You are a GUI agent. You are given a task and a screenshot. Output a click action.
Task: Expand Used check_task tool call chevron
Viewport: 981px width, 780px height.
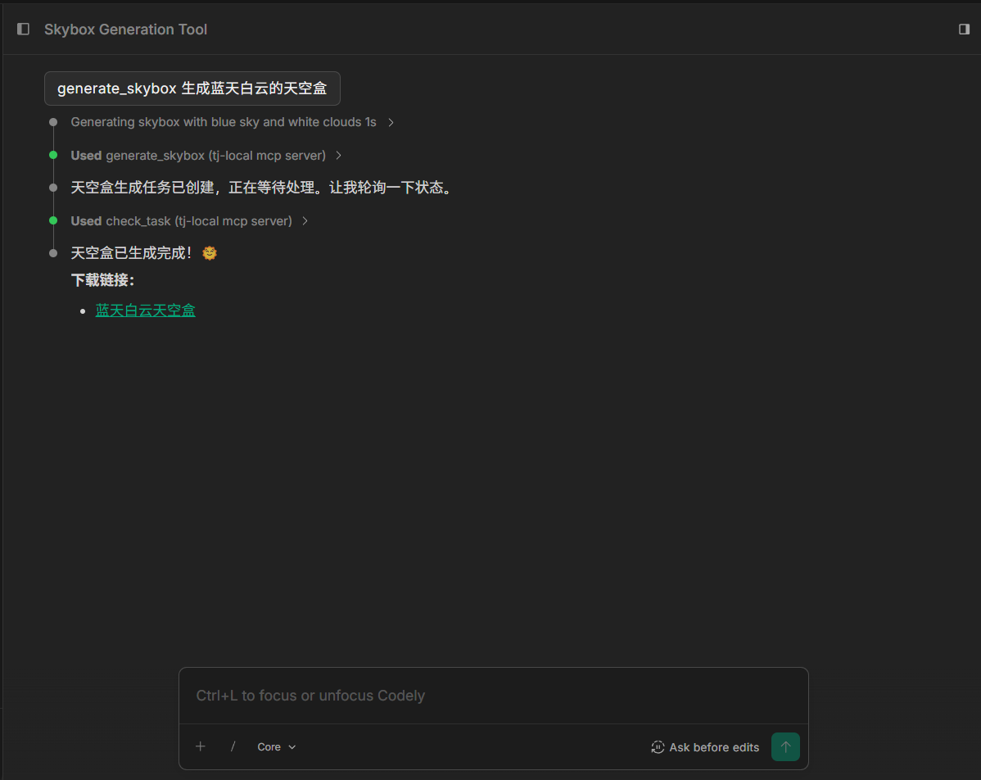pyautogui.click(x=305, y=221)
